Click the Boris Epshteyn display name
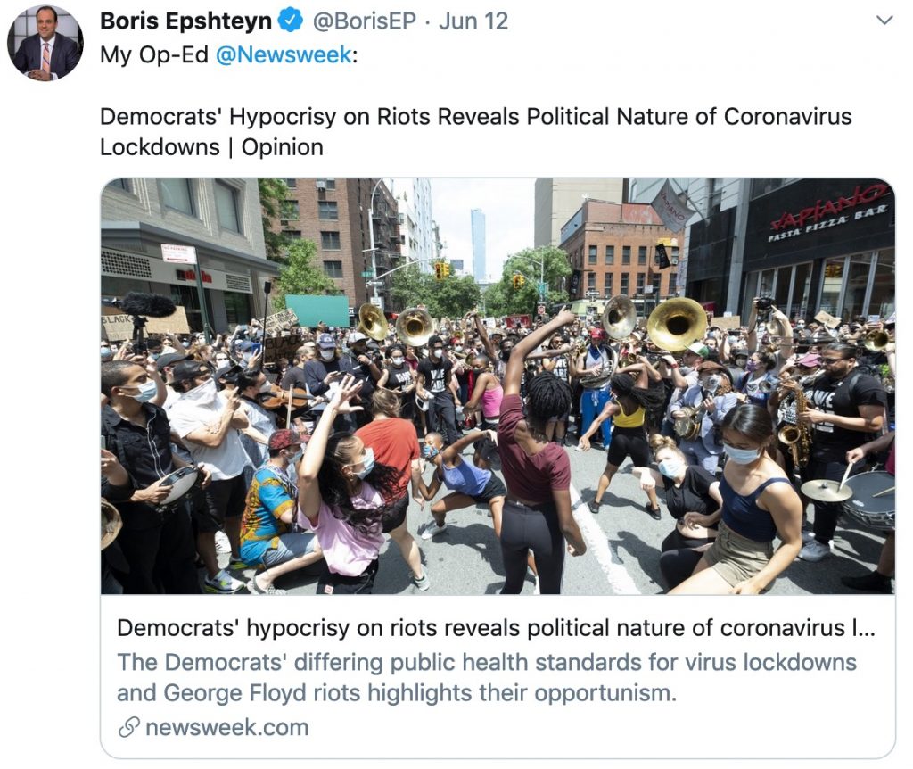This screenshot has width=913, height=769. [x=185, y=21]
